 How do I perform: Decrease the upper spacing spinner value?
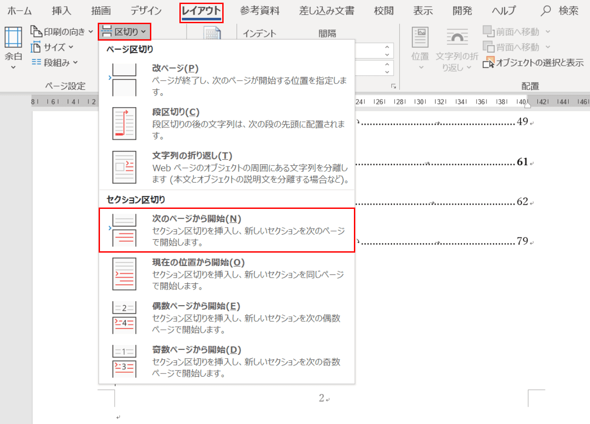pyautogui.click(x=387, y=54)
